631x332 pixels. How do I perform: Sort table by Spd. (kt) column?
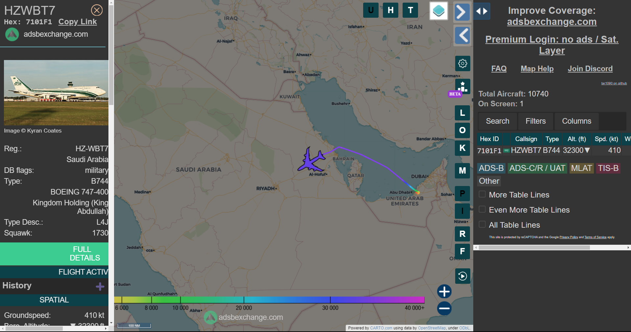pyautogui.click(x=606, y=139)
